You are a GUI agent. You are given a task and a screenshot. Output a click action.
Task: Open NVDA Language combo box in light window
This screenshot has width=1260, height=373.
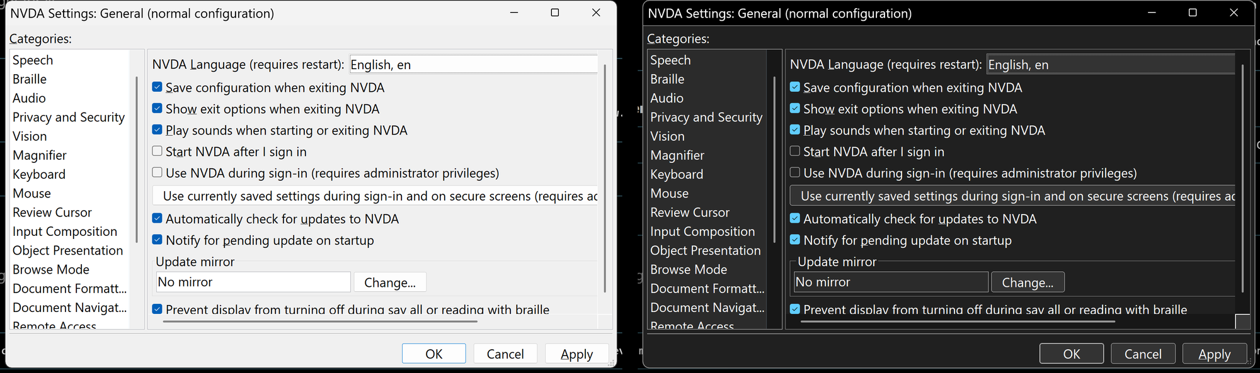point(473,64)
